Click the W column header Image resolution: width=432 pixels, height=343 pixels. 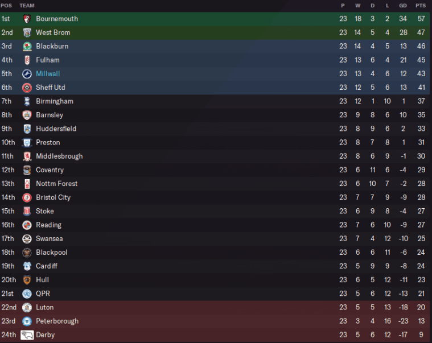point(357,6)
